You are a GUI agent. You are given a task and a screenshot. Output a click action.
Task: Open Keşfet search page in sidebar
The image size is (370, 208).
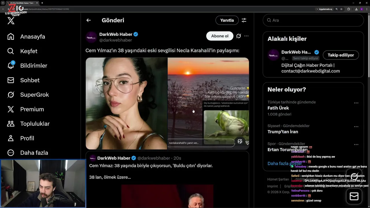[22, 51]
